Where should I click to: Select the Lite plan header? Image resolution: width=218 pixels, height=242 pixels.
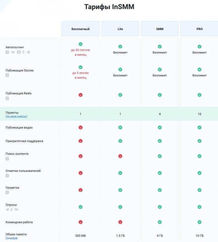pyautogui.click(x=120, y=29)
